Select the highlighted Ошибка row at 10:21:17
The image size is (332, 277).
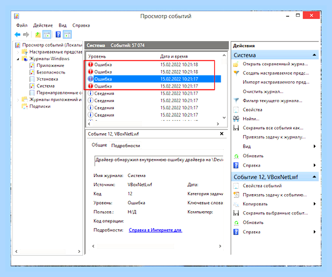(x=154, y=79)
